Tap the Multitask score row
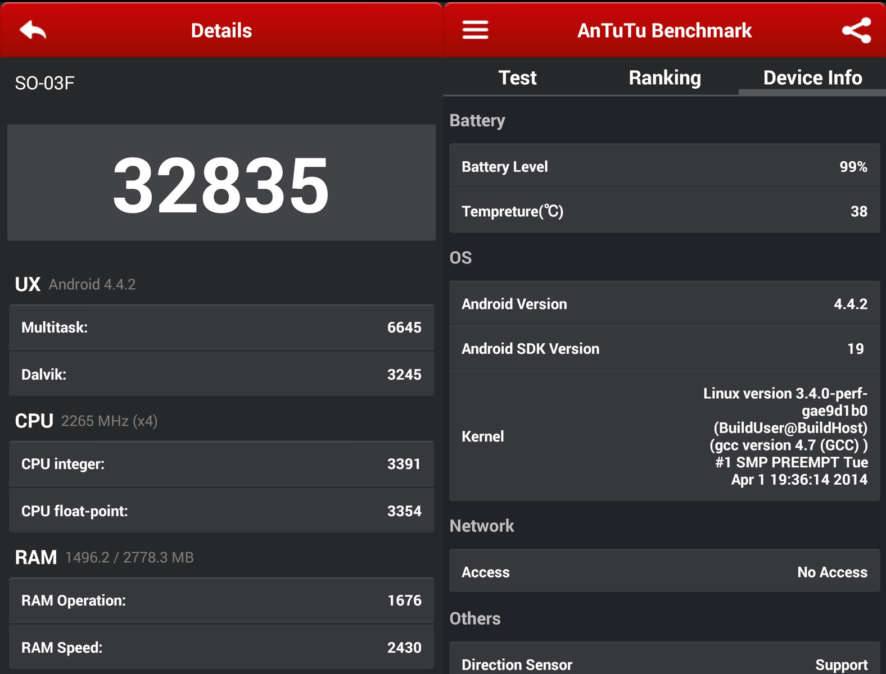This screenshot has height=674, width=886. pyautogui.click(x=221, y=327)
